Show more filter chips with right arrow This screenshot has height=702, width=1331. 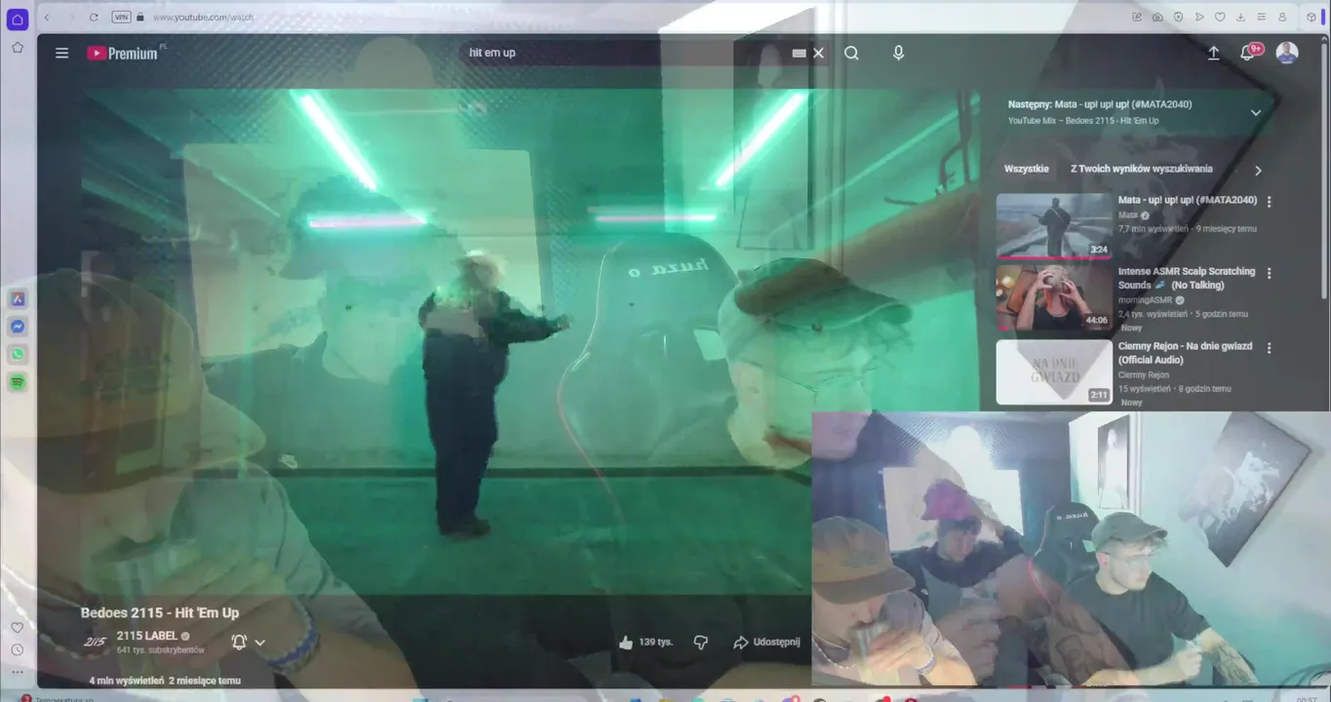click(x=1258, y=170)
